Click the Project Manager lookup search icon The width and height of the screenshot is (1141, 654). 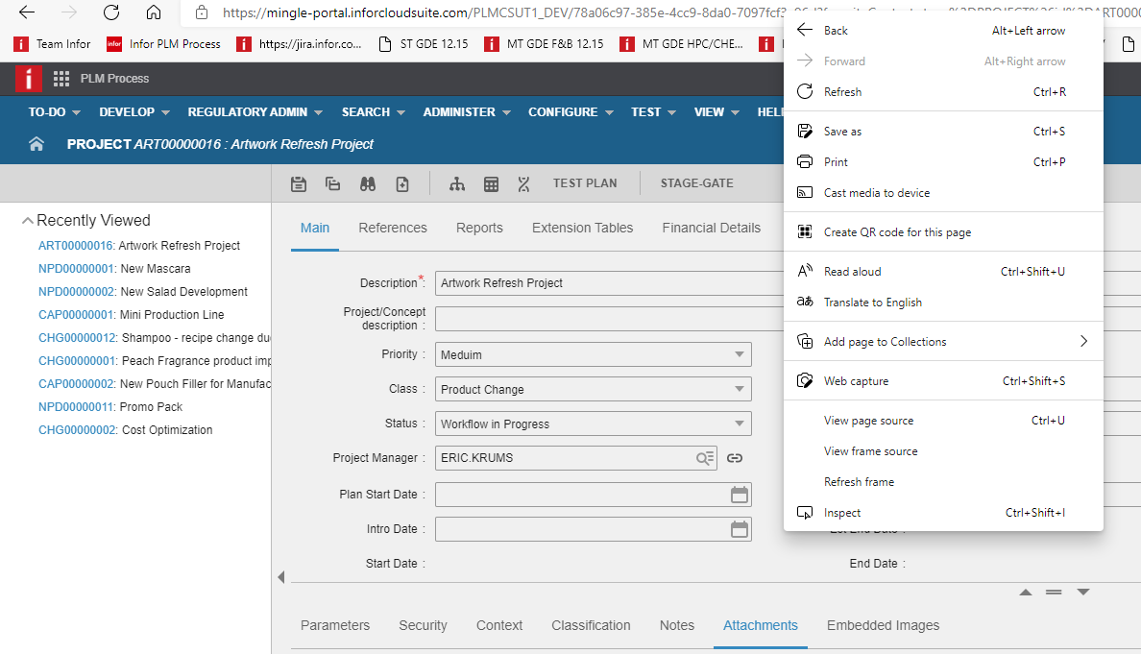pyautogui.click(x=704, y=458)
